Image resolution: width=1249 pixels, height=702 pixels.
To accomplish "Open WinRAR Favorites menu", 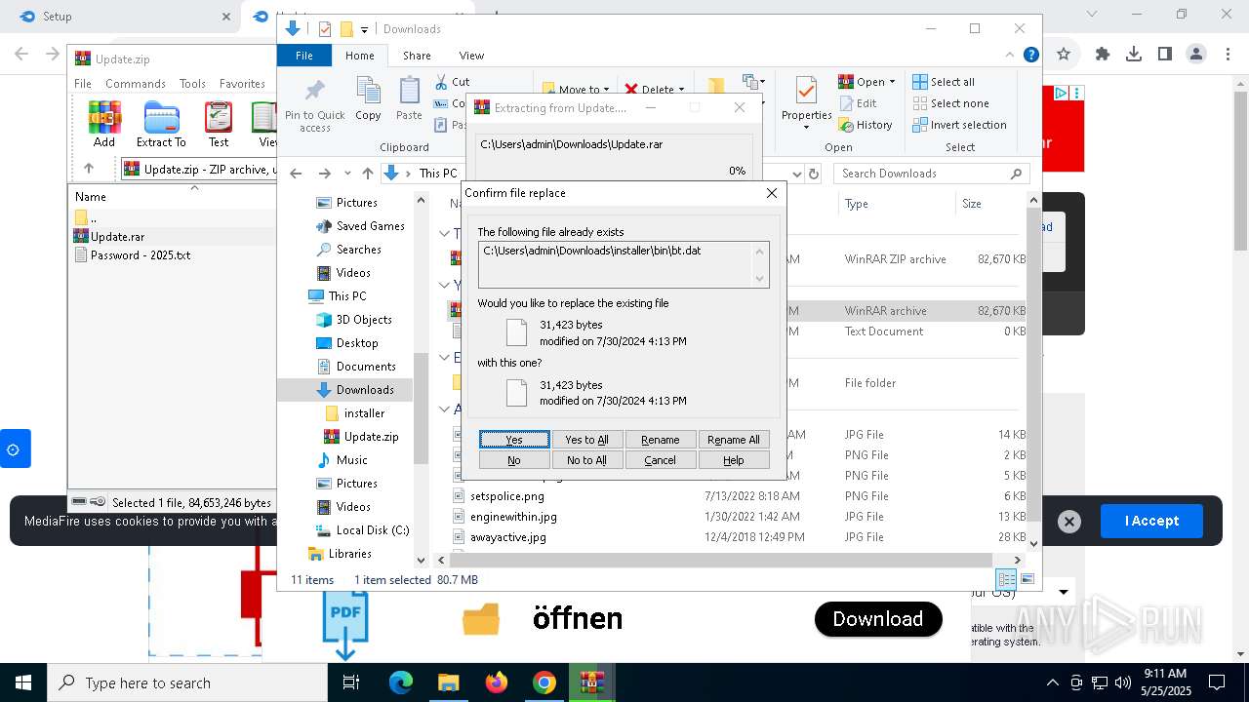I will (x=242, y=84).
